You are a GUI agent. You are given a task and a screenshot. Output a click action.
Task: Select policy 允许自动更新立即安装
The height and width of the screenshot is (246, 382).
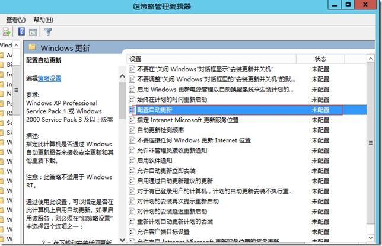[166, 171]
